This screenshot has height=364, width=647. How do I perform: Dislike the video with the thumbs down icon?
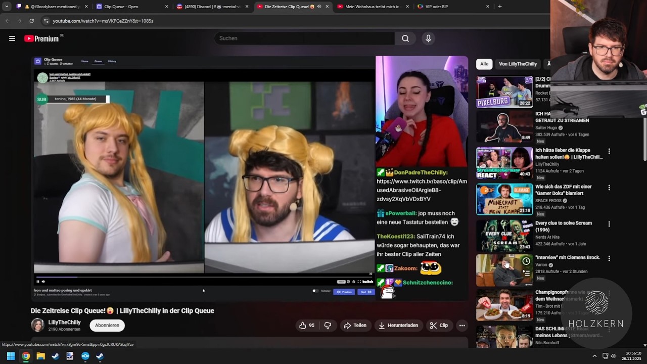[x=328, y=326]
